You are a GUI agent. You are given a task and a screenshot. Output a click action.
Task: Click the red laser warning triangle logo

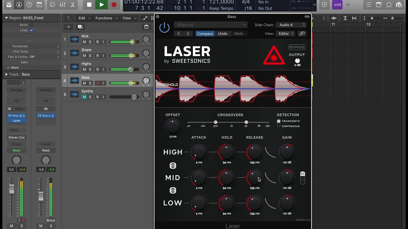(274, 56)
